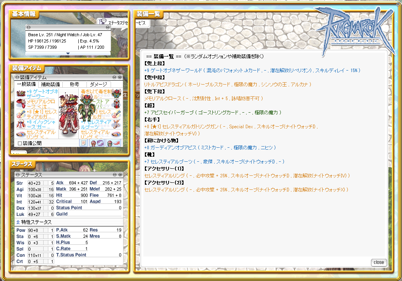This screenshot has height=281, width=402.
Task: Click the Agi value field 100+38
Action: tap(35, 189)
